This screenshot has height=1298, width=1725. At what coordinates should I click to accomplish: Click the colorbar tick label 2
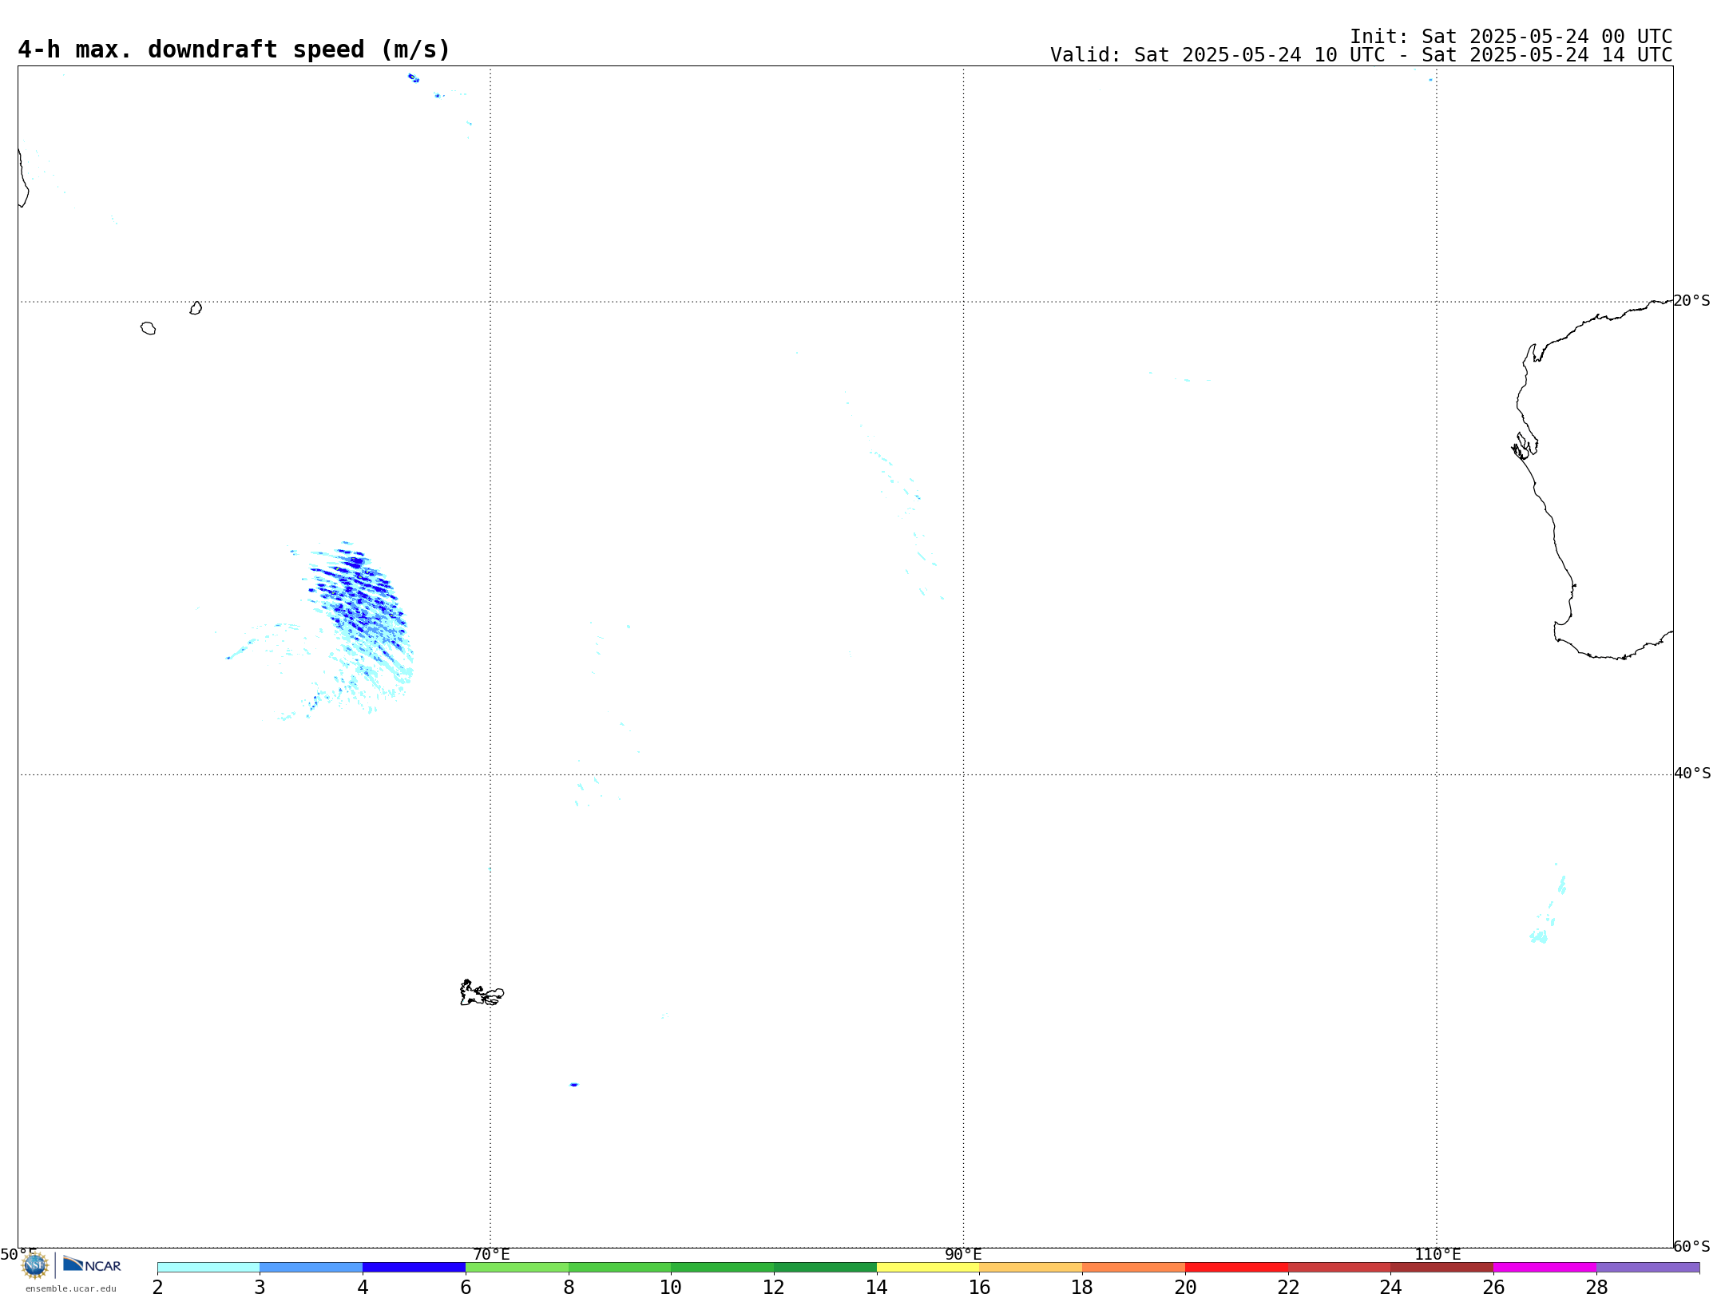pos(157,1288)
